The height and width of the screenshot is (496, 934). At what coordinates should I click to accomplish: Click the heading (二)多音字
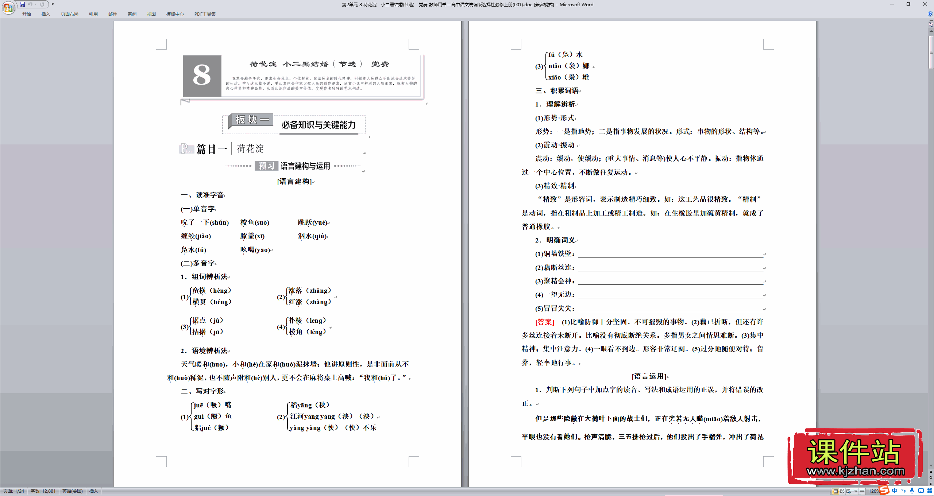[198, 263]
